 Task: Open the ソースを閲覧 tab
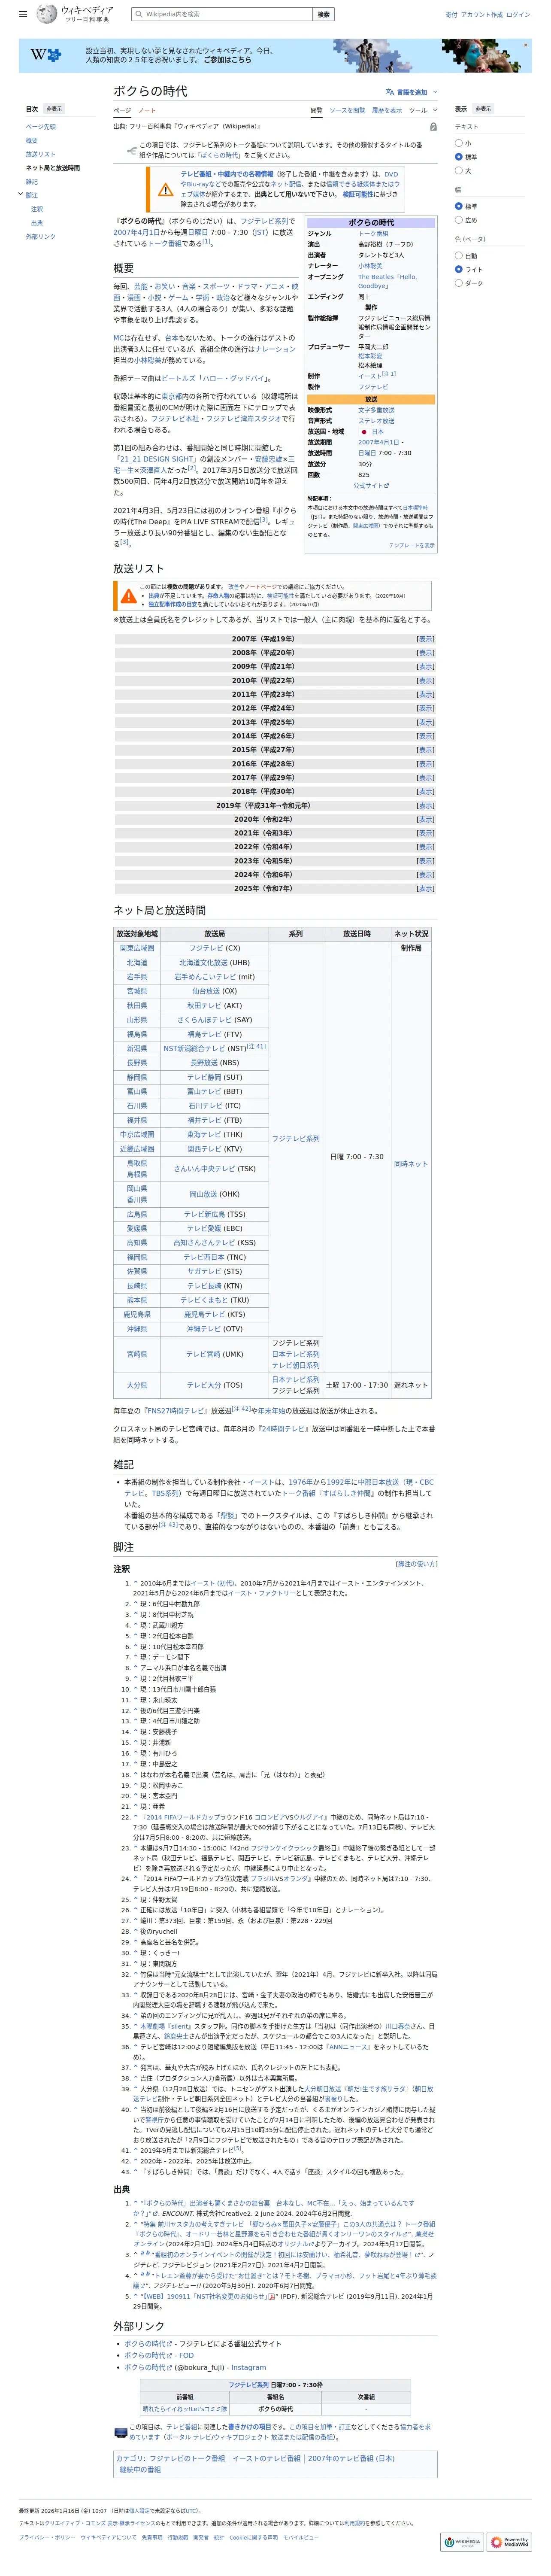point(347,110)
